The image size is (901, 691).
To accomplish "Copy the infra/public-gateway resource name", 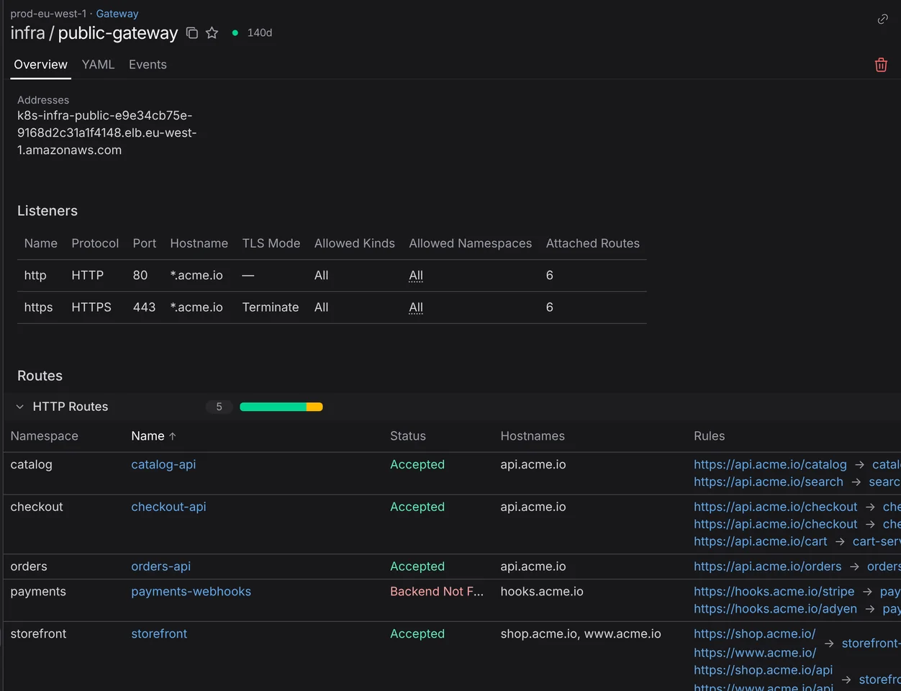I will [192, 33].
